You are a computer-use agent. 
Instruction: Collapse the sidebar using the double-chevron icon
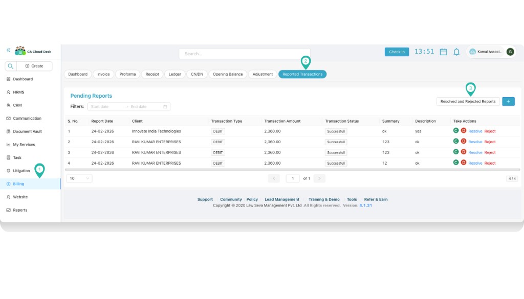[7, 50]
